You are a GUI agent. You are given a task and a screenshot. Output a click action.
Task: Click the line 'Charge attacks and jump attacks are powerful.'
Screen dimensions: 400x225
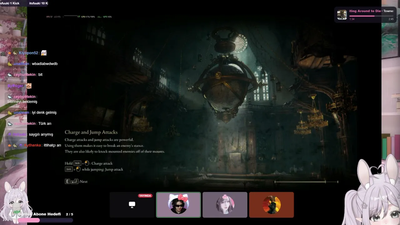click(99, 140)
